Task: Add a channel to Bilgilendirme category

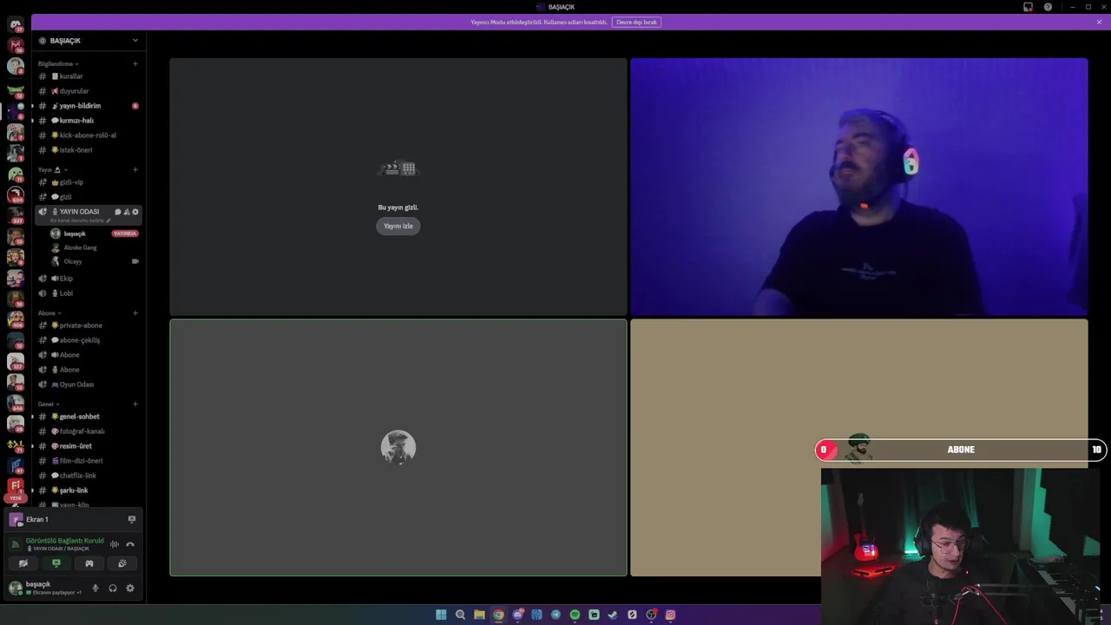Action: coord(135,63)
